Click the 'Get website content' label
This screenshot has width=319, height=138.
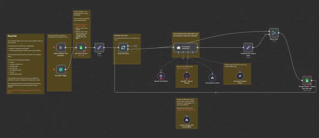pyautogui.click(x=212, y=83)
